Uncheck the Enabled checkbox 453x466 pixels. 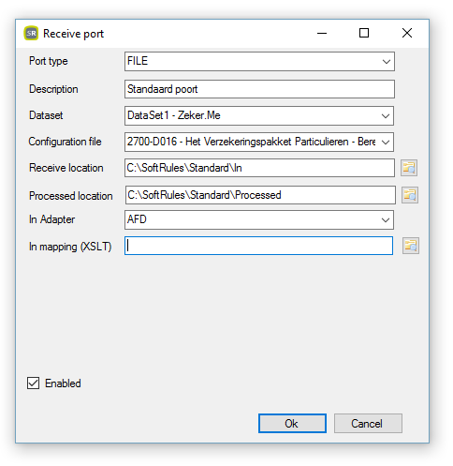click(33, 383)
